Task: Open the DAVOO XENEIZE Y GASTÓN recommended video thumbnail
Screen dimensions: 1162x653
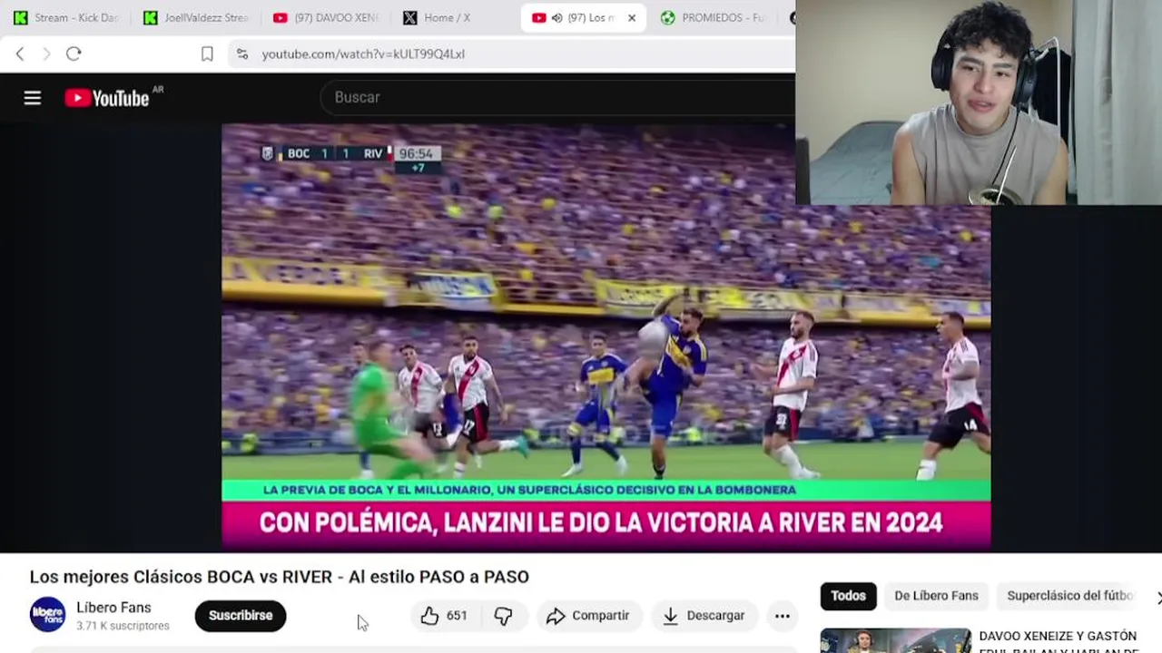Action: (x=895, y=640)
